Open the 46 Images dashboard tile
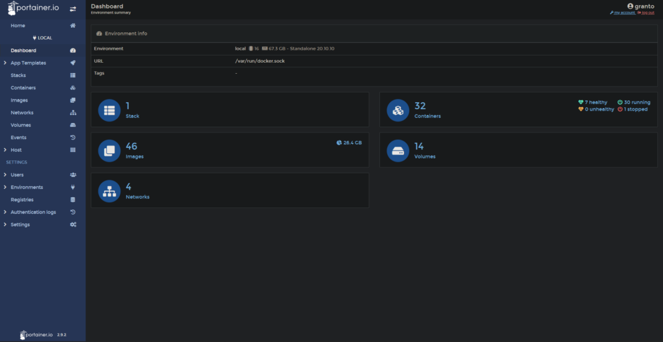 pos(230,150)
